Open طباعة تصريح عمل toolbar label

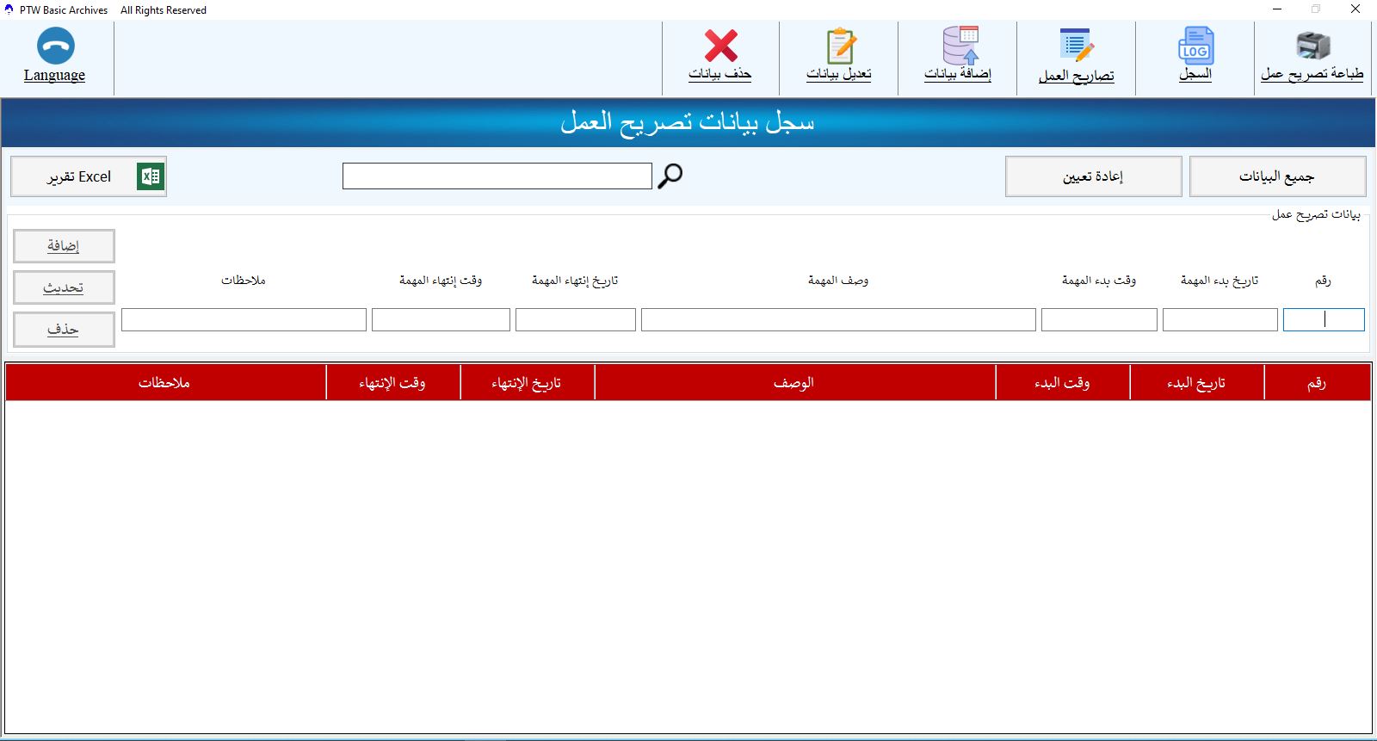[1312, 74]
